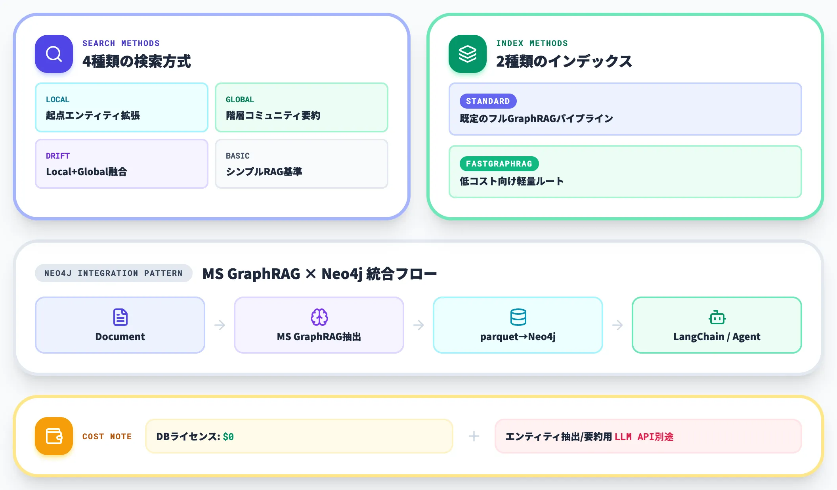Click the DBライセンス: $0 field

point(299,436)
